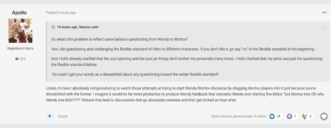The width and height of the screenshot is (331, 128).
Task: Open the post options ellipsis menu
Action: tap(324, 13)
